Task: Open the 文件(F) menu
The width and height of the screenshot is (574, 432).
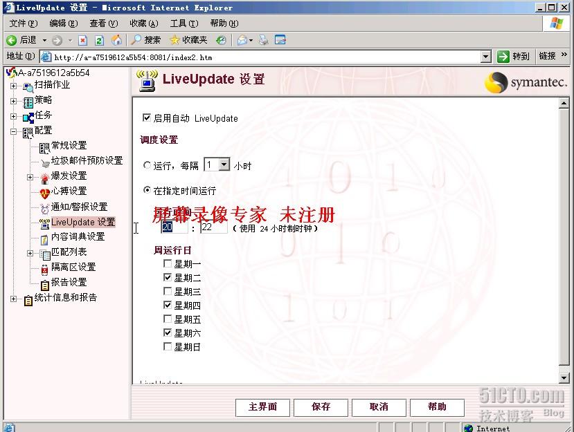Action: pyautogui.click(x=24, y=24)
